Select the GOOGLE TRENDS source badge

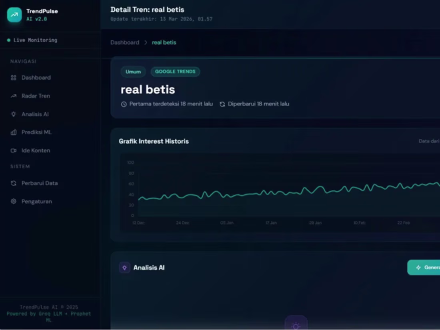tap(175, 72)
